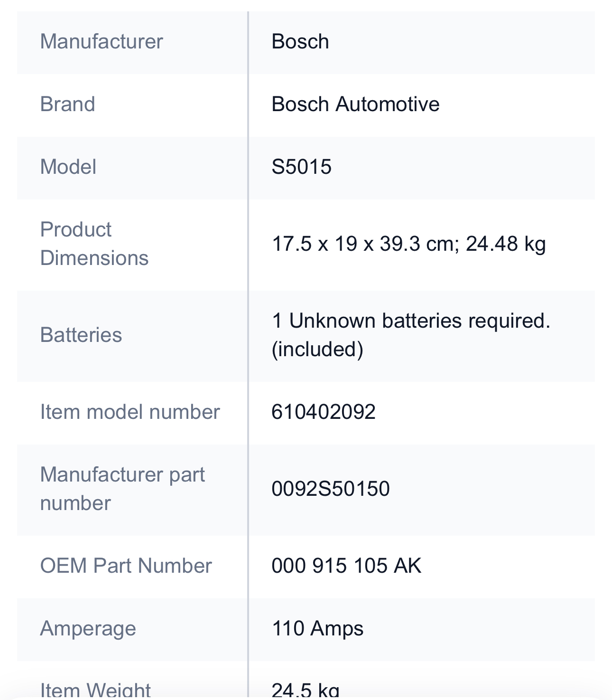
Task: Click the Manufacturer row label
Action: pos(102,42)
